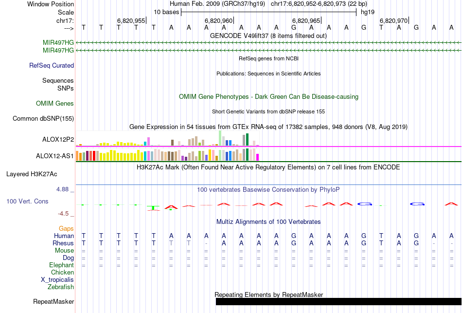This screenshot has width=462, height=313.
Task: Click the Sequences track label
Action: tap(58, 80)
